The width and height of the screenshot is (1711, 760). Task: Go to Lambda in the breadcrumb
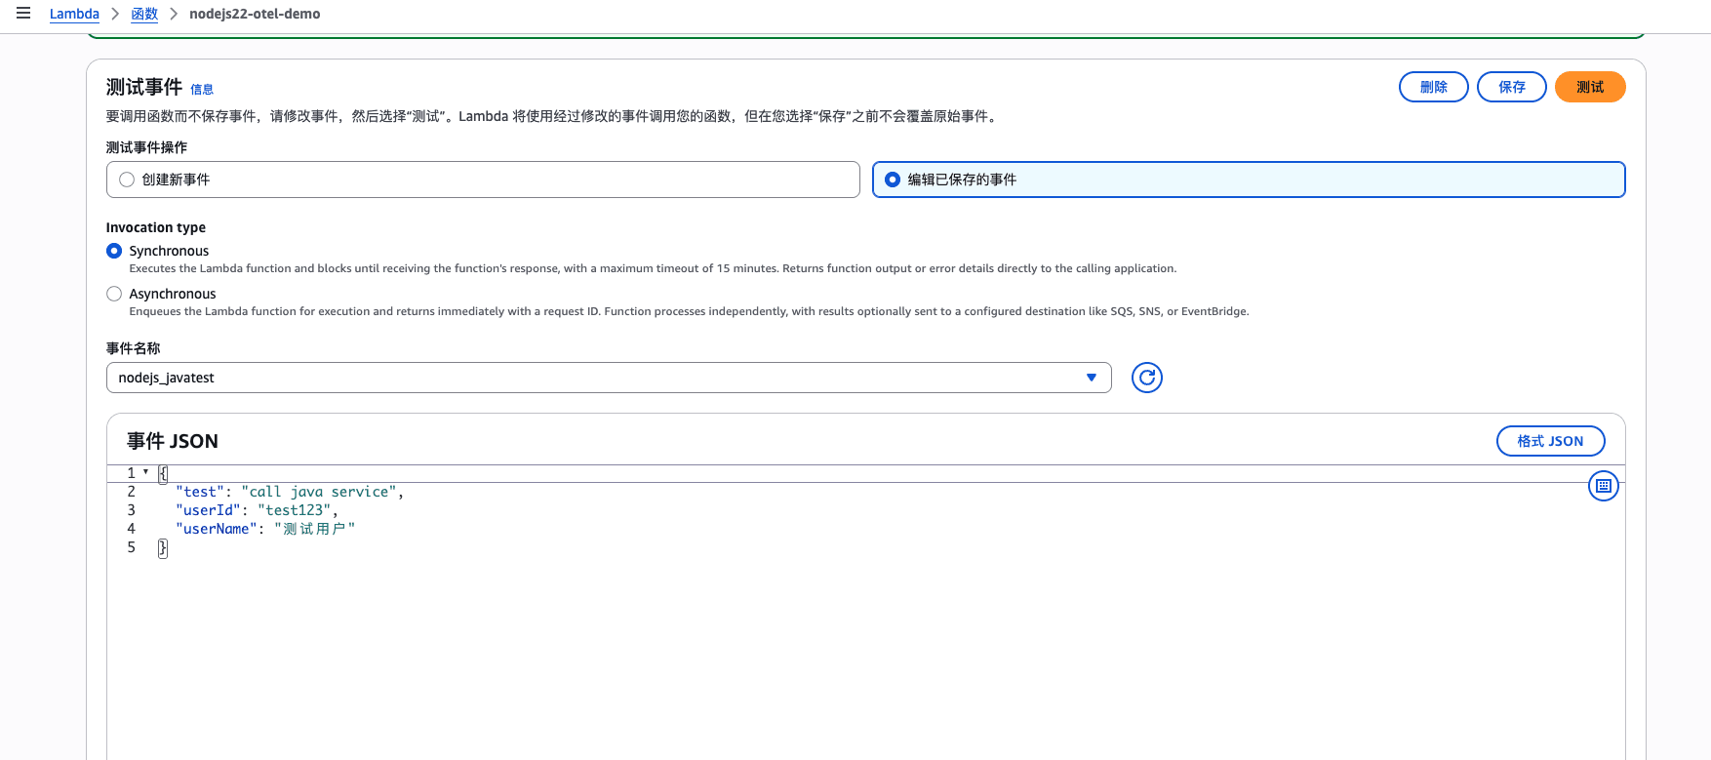74,14
